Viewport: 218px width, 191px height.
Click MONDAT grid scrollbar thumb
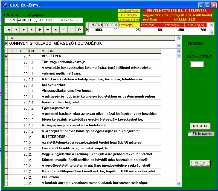click(179, 56)
